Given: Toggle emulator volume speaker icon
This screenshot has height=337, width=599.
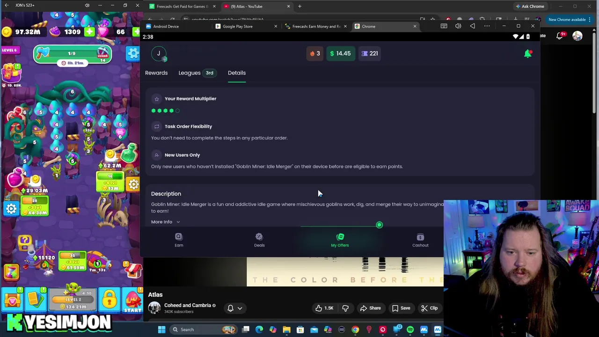Looking at the screenshot, I should point(458,26).
